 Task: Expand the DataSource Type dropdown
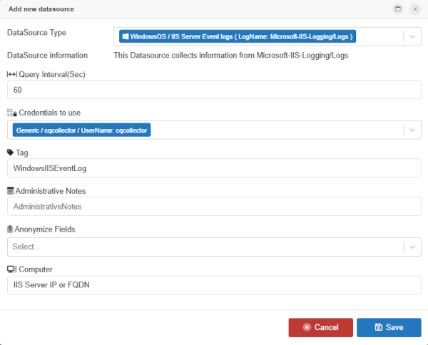[412, 36]
